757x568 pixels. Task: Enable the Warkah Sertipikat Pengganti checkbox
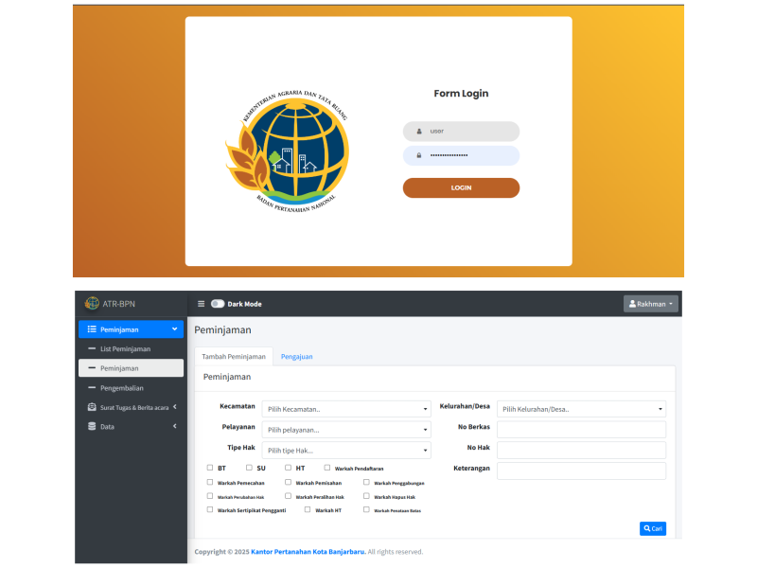pyautogui.click(x=210, y=509)
